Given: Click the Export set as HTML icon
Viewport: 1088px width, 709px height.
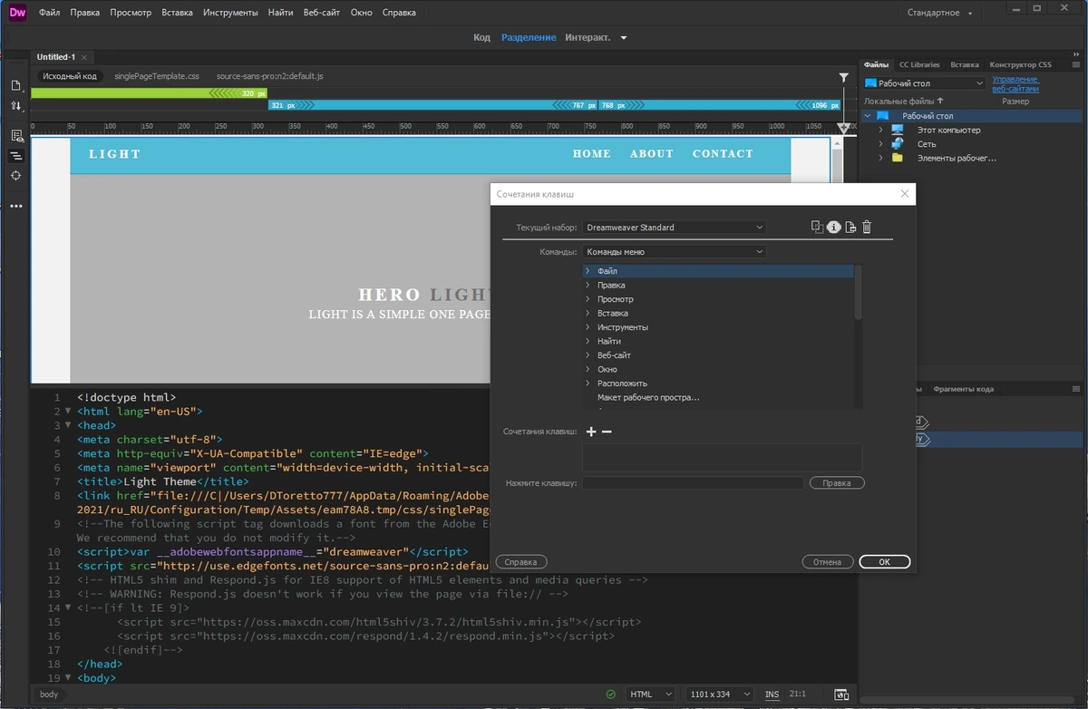Looking at the screenshot, I should (850, 227).
